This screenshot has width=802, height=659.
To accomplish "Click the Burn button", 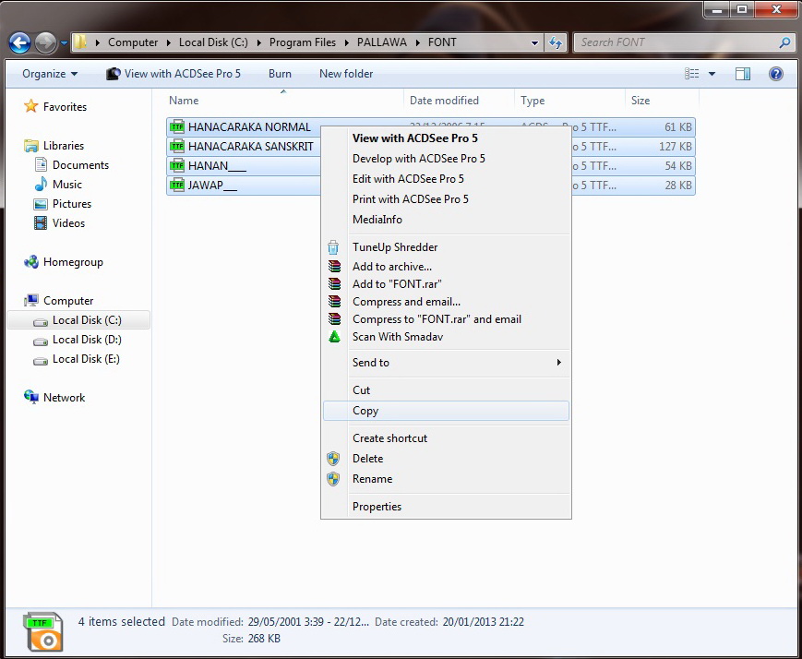I will click(x=280, y=73).
